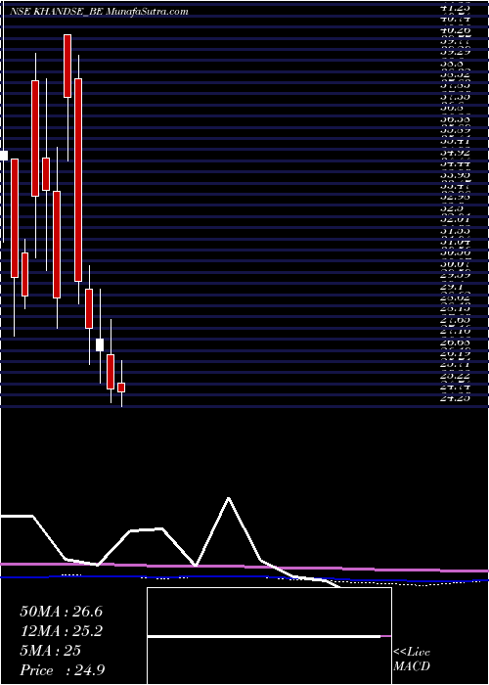Click the 25.22 price axis label

point(457,376)
